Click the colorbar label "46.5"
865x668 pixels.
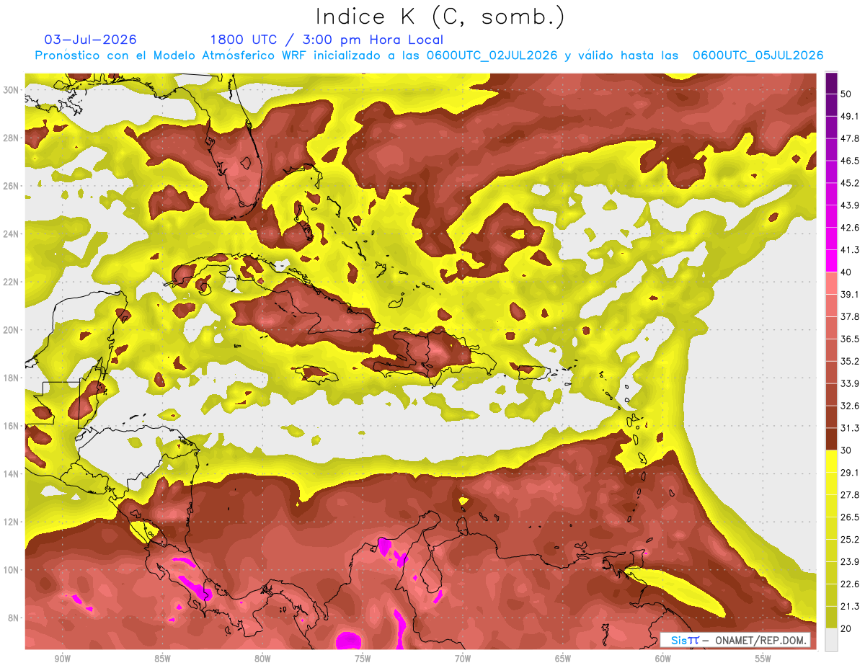point(851,161)
